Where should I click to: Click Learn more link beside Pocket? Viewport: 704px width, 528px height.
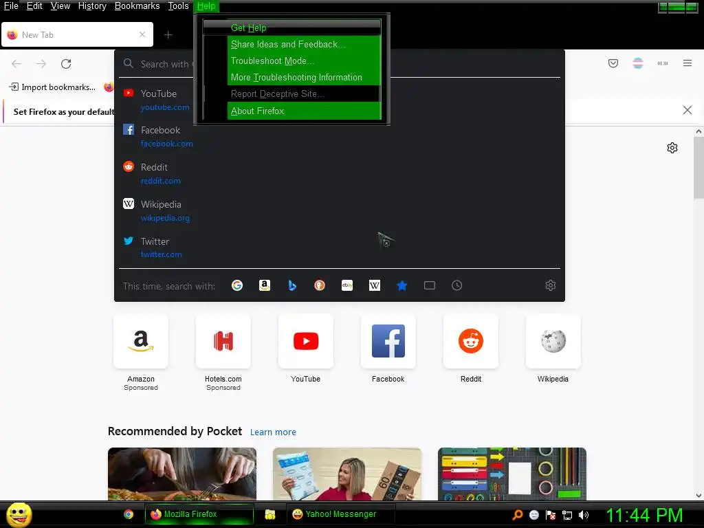click(273, 432)
